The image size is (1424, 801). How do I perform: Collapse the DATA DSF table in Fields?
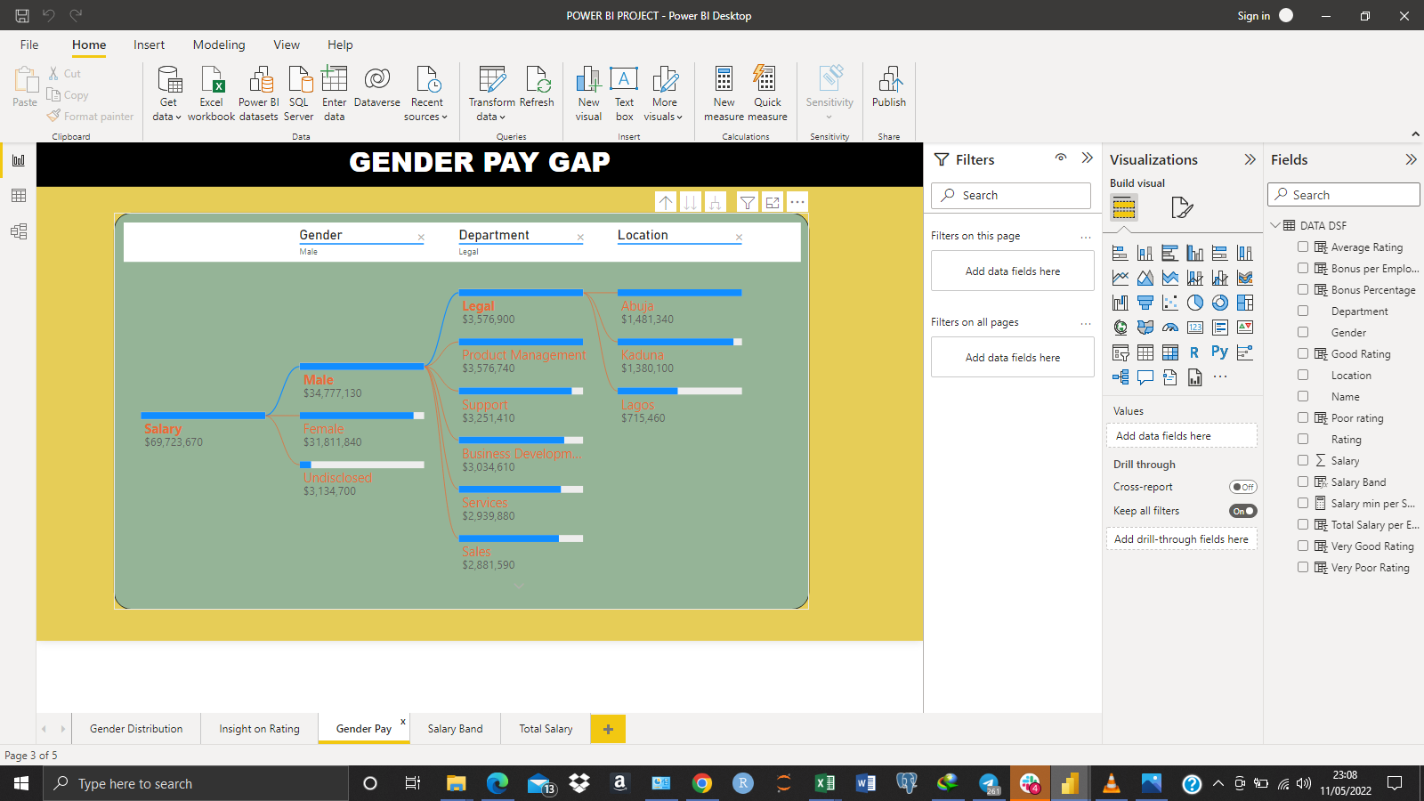coord(1276,225)
